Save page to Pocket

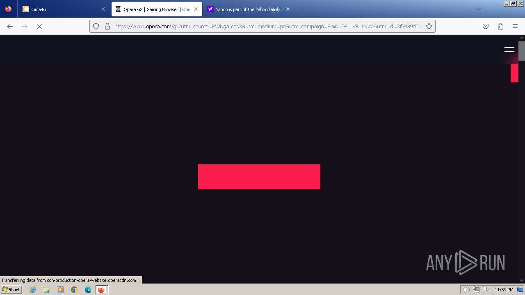point(486,26)
